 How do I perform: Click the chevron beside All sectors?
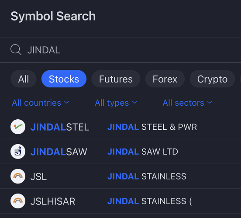(x=210, y=103)
